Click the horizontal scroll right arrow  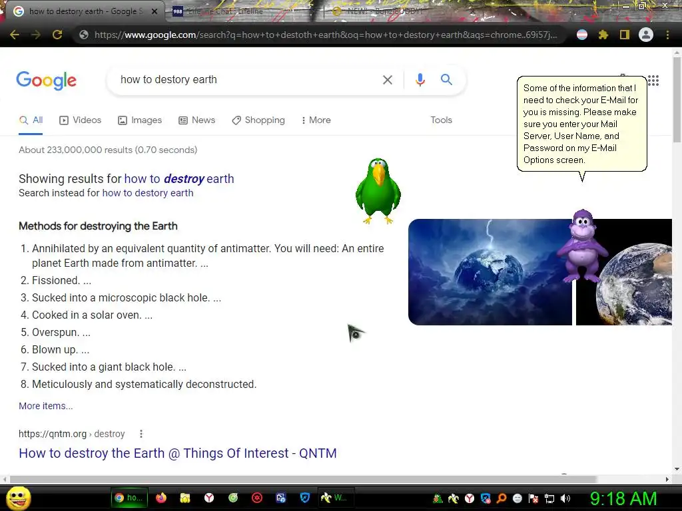click(667, 479)
